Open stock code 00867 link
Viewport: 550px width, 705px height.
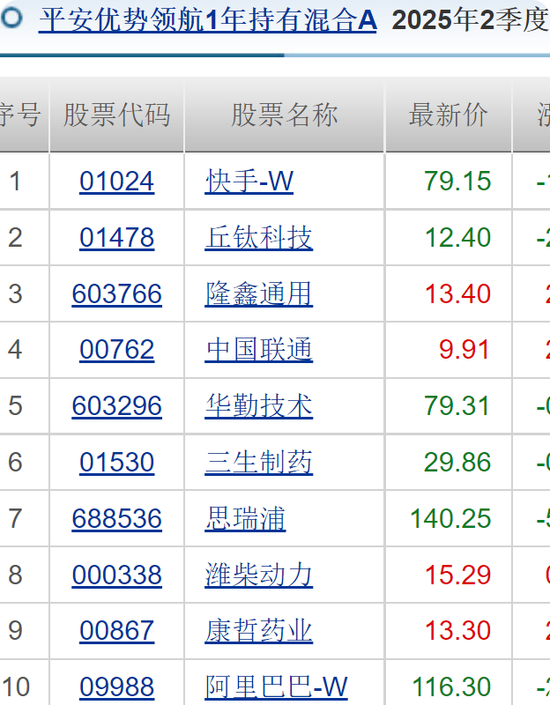point(117,630)
